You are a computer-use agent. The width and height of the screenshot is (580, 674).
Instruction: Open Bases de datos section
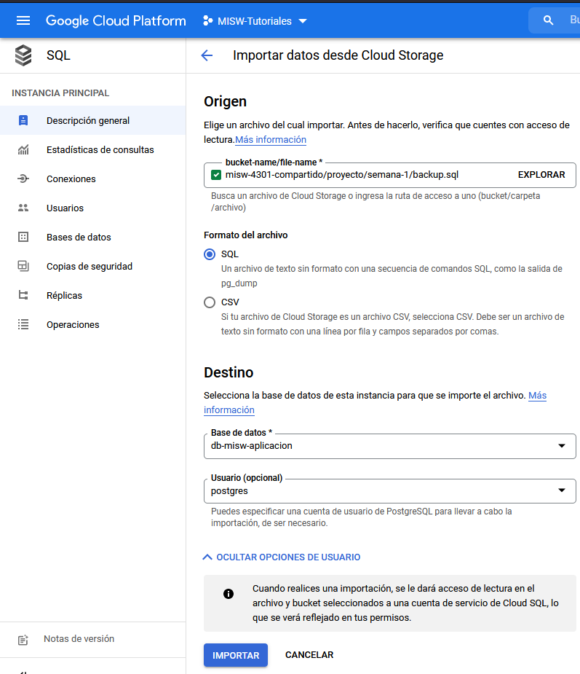tap(92, 238)
